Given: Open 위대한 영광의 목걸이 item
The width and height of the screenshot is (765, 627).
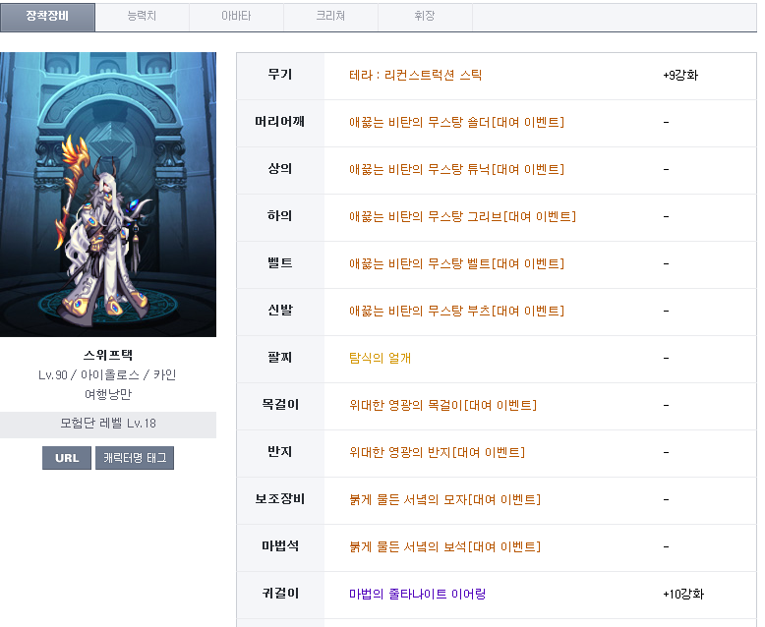Looking at the screenshot, I should click(443, 405).
